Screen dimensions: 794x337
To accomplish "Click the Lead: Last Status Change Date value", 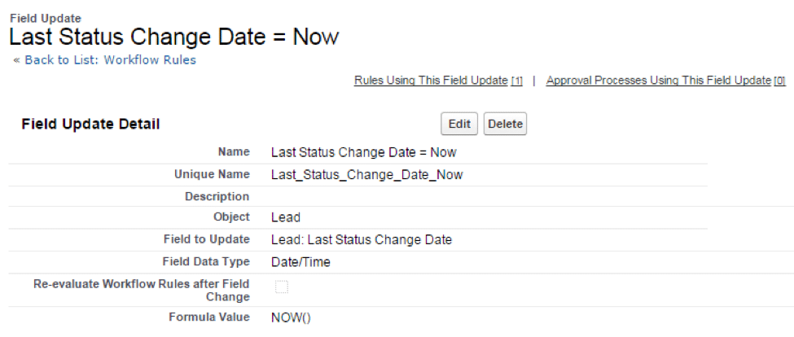I will tap(361, 239).
